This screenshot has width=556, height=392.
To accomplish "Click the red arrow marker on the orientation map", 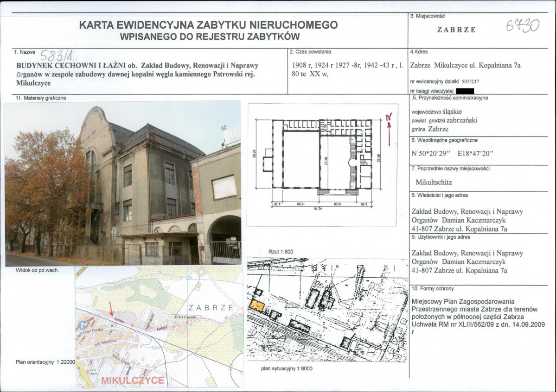I will (111, 308).
